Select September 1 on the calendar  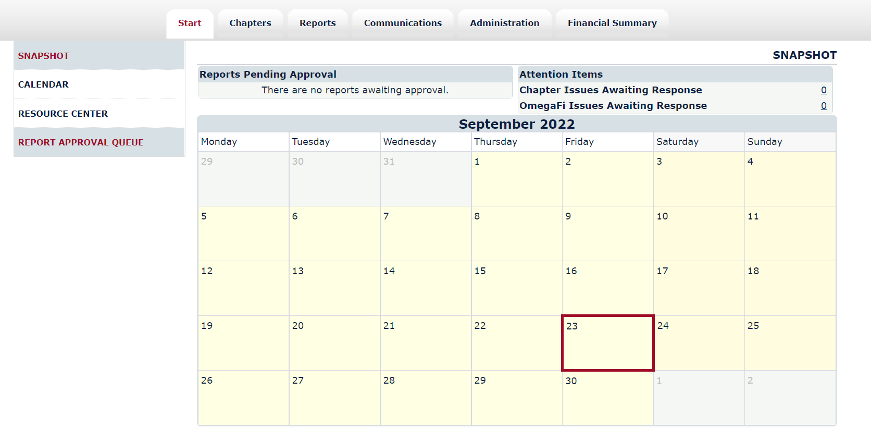click(516, 179)
